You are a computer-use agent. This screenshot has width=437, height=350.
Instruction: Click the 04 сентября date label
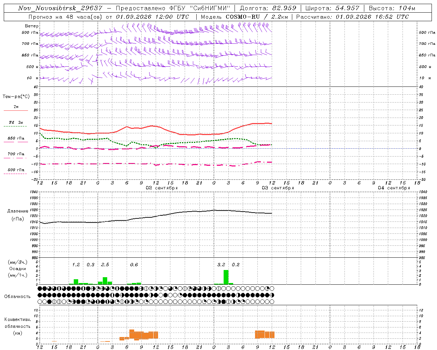tap(394, 188)
